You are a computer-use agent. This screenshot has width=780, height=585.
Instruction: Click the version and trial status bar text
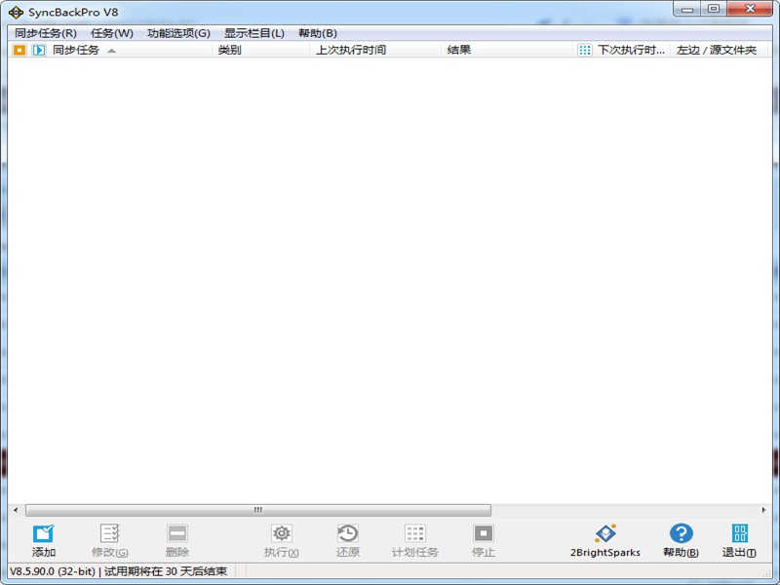click(x=118, y=571)
